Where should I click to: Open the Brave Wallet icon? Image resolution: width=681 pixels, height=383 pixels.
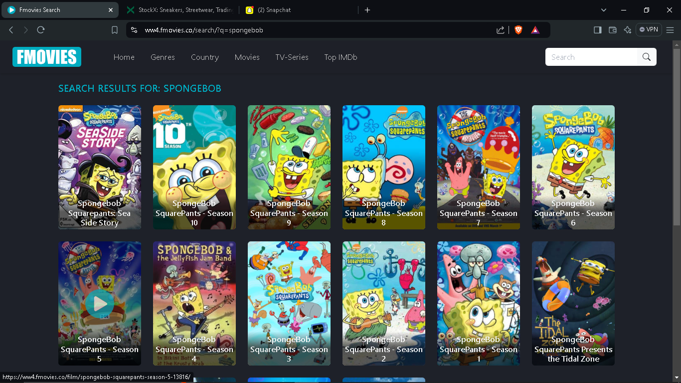[613, 30]
